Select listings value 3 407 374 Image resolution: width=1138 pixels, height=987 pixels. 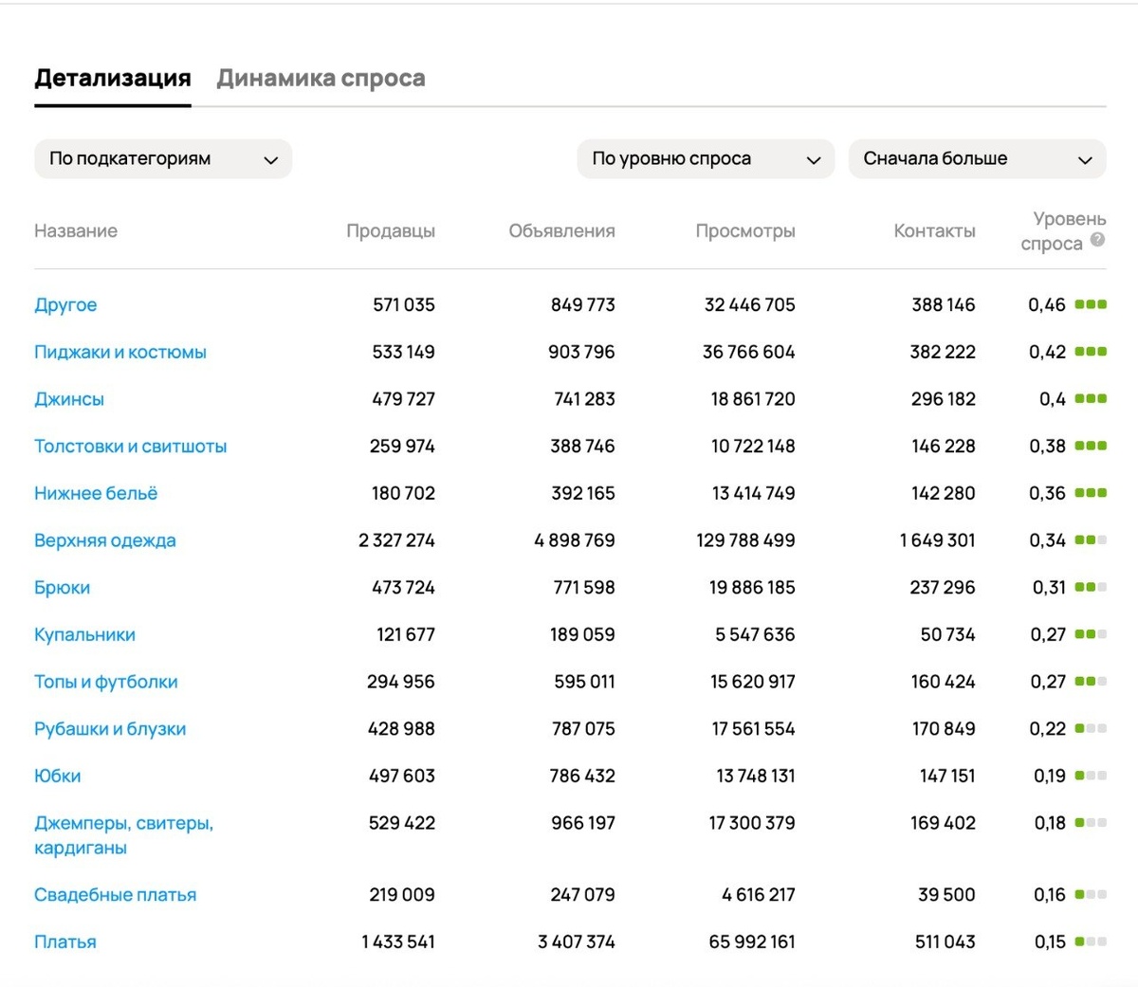click(x=577, y=942)
